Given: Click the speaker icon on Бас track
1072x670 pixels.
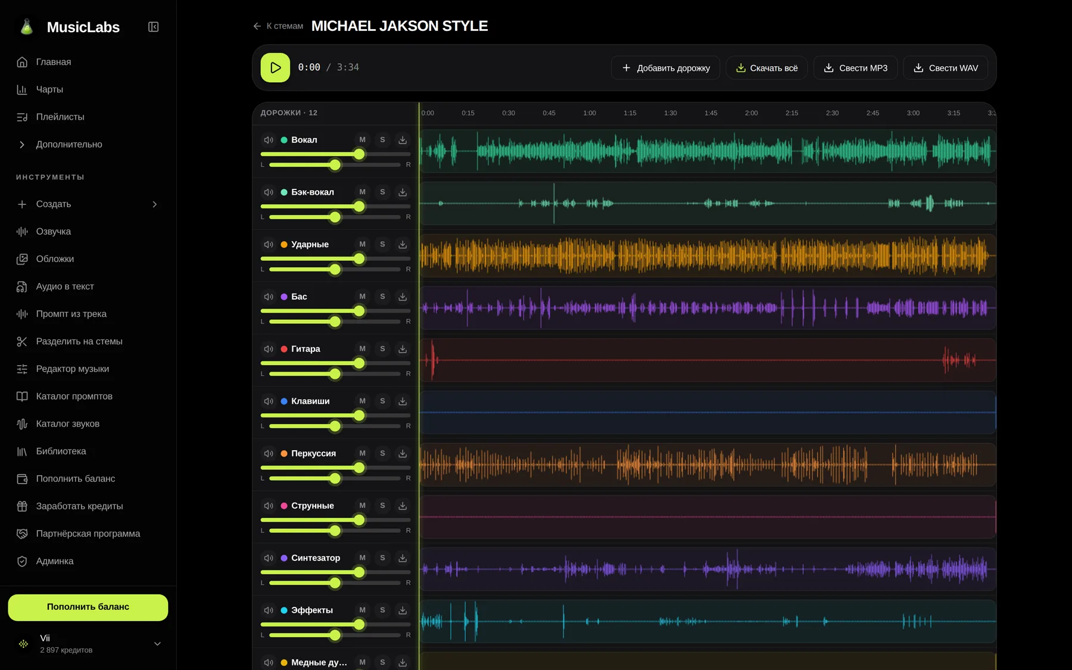Looking at the screenshot, I should tap(269, 297).
